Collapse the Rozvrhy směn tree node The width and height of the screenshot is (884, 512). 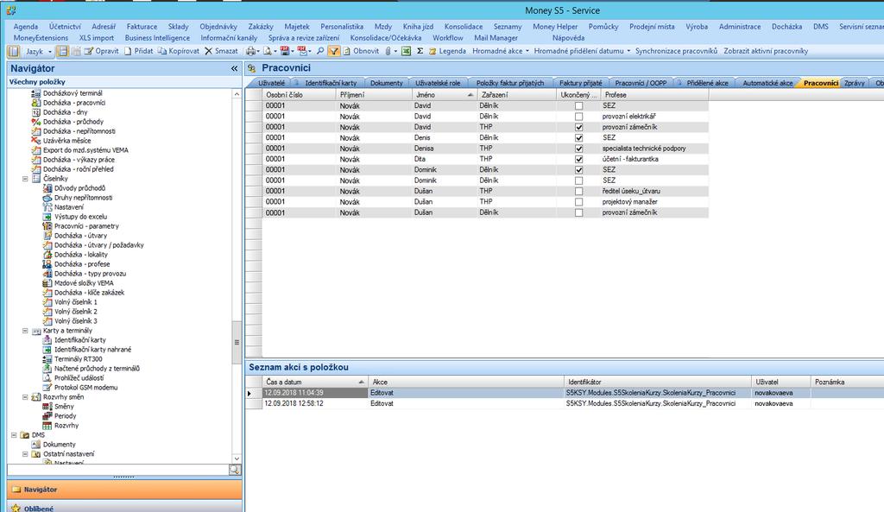pos(25,397)
